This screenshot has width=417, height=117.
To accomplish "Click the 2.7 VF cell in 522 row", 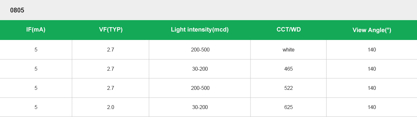I will click(x=111, y=88).
